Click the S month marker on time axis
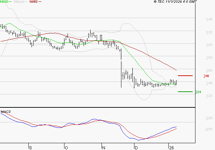This screenshot has height=150, width=215. point(31,148)
